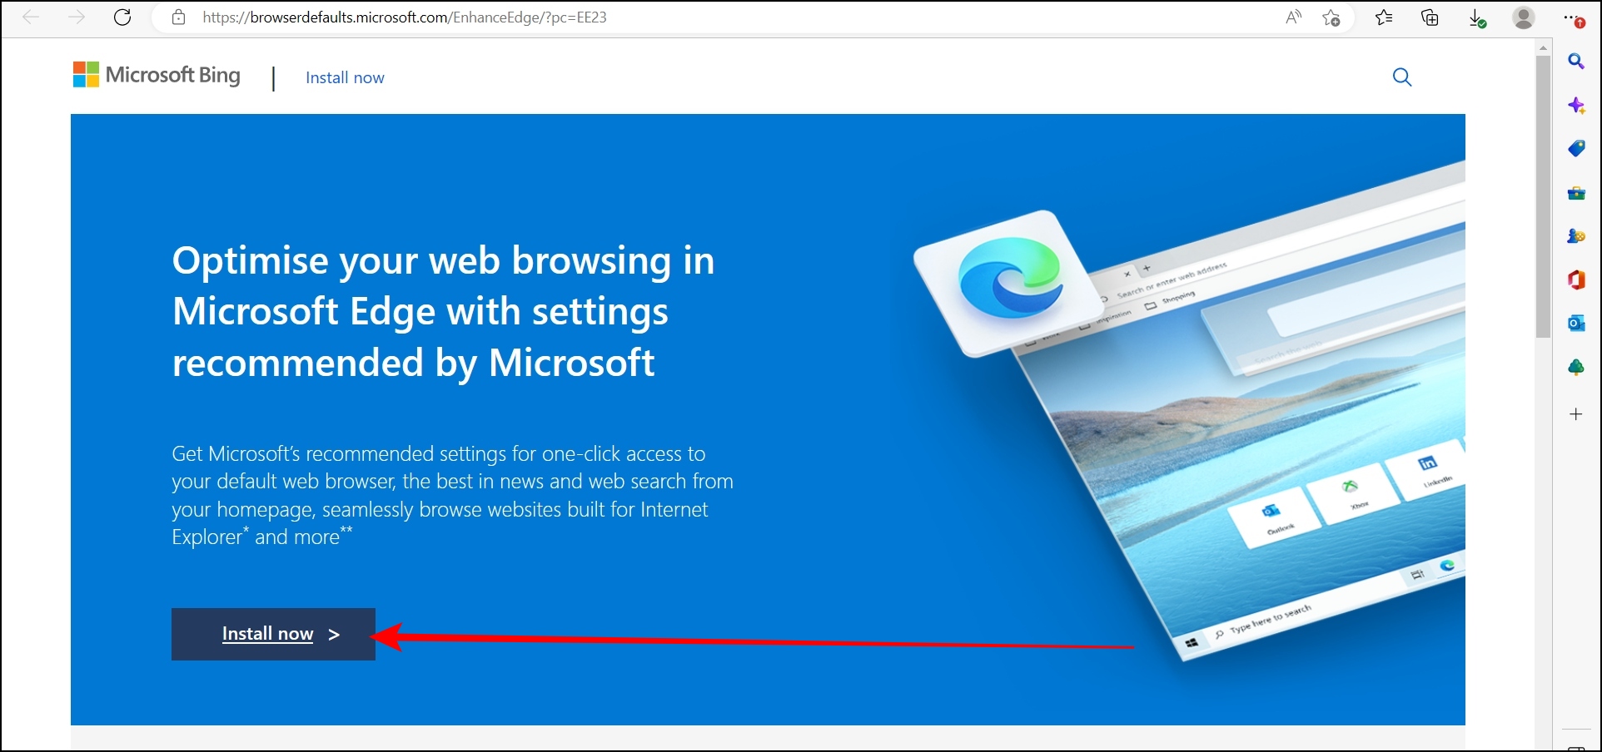Open sidebar Tools briefcase icon
1602x752 pixels.
tap(1576, 193)
